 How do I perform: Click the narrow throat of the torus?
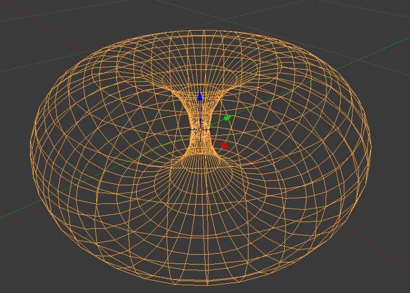pyautogui.click(x=200, y=137)
